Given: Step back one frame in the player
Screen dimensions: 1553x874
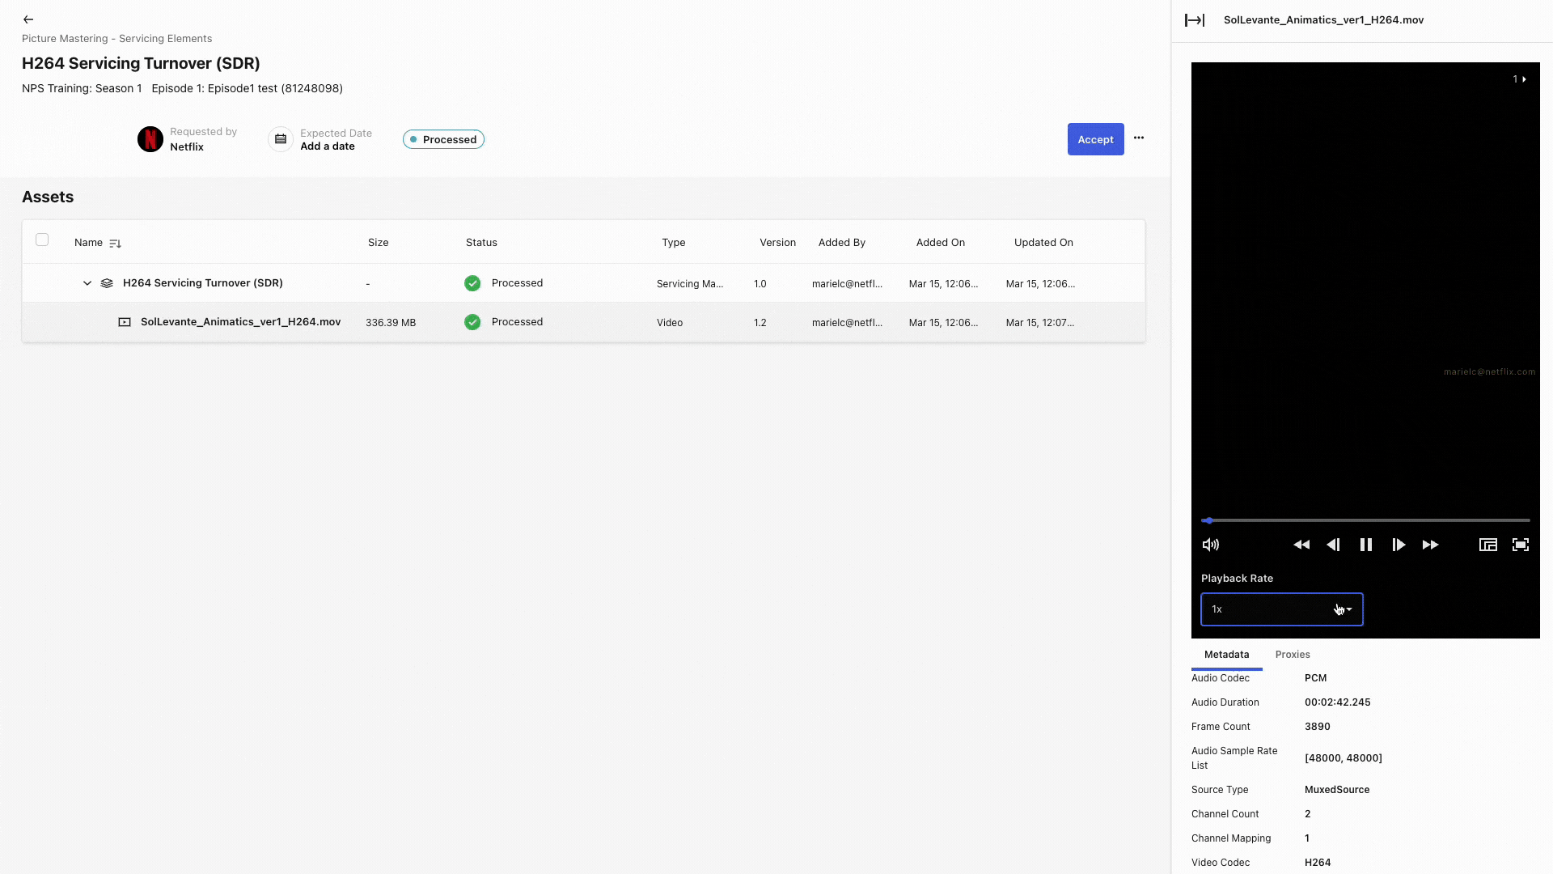Looking at the screenshot, I should point(1334,545).
